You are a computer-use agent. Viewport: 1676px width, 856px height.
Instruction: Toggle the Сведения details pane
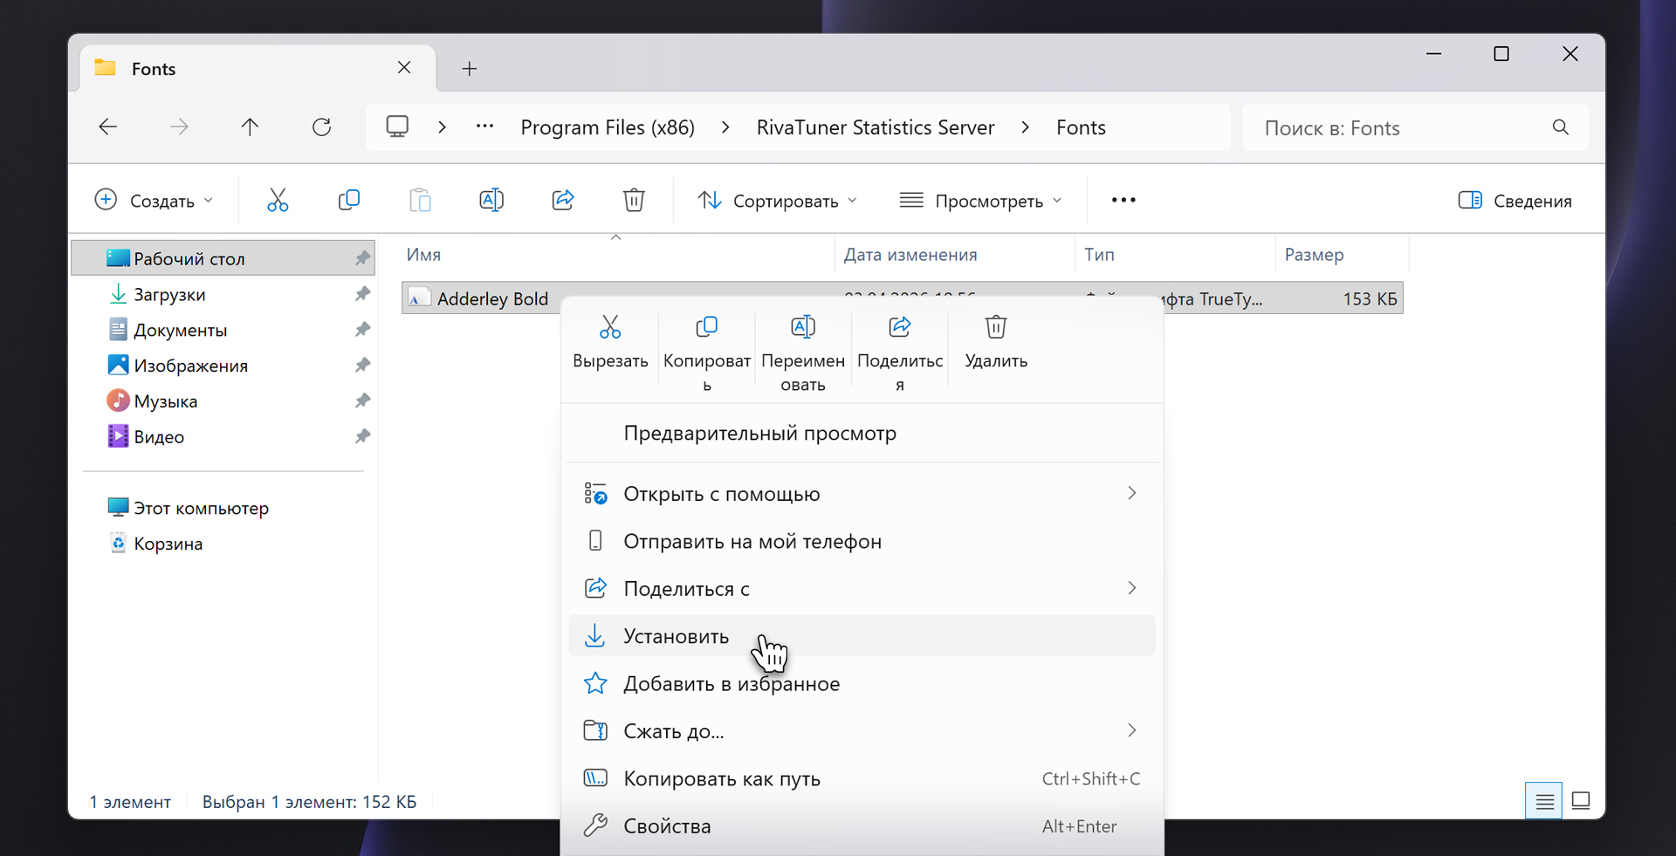tap(1515, 201)
